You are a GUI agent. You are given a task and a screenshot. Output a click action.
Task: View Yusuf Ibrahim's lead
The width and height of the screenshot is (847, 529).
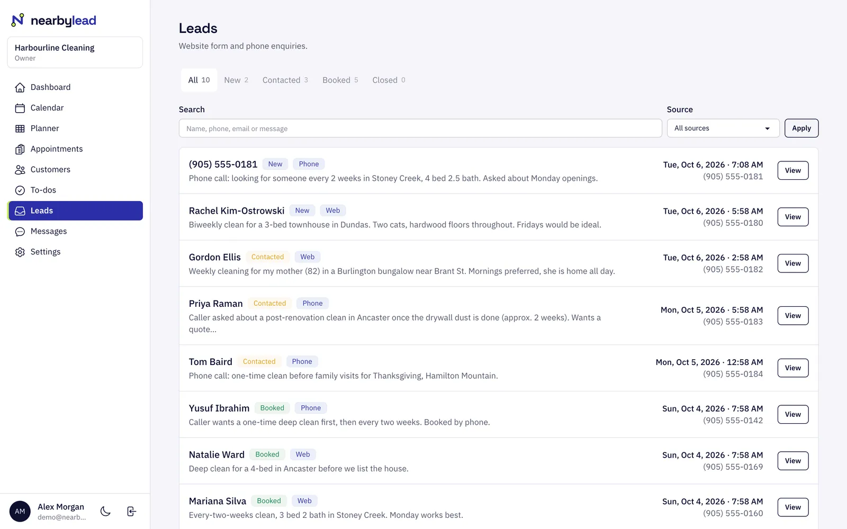click(793, 415)
